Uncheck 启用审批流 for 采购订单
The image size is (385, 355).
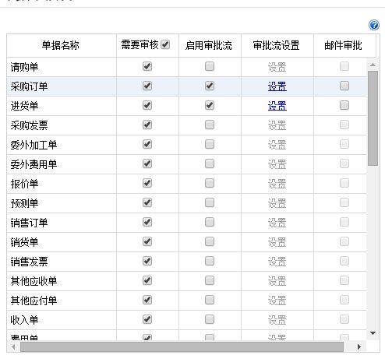(x=210, y=86)
